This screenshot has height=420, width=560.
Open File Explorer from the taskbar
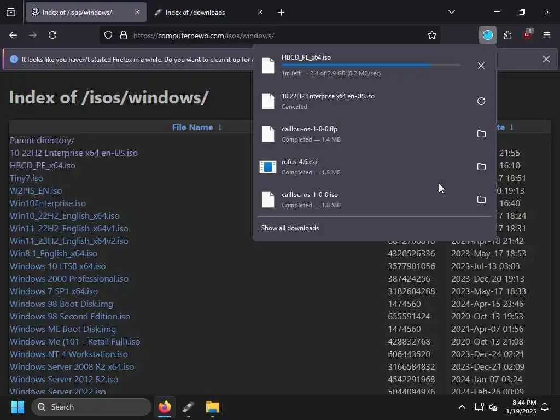click(x=213, y=407)
